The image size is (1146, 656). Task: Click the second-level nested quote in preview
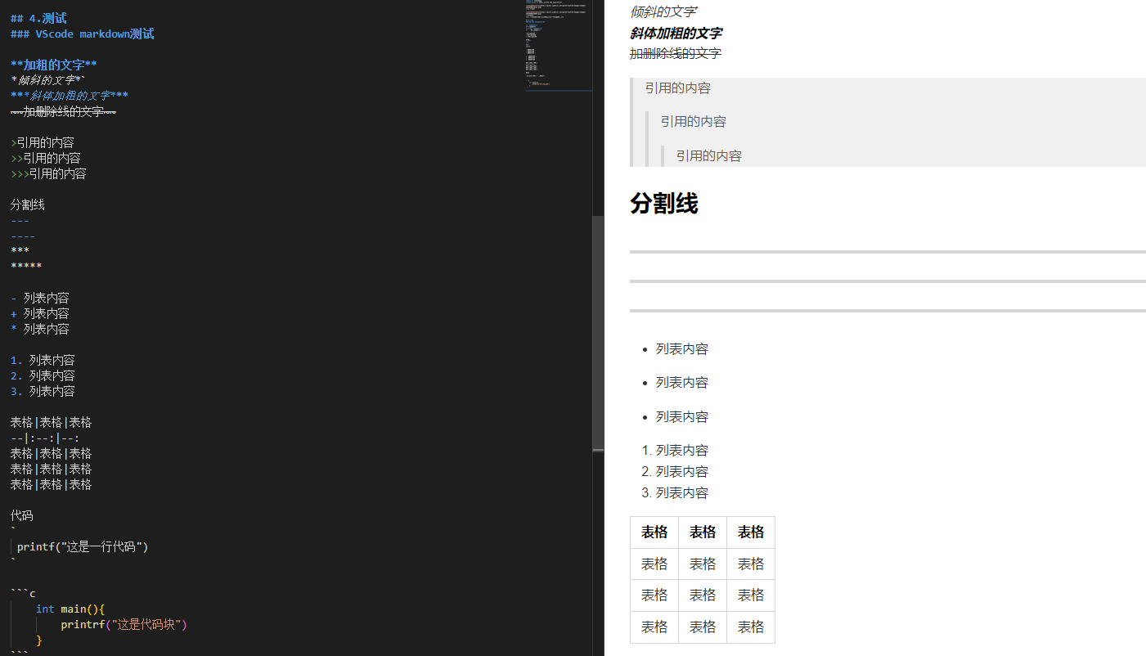click(x=694, y=121)
